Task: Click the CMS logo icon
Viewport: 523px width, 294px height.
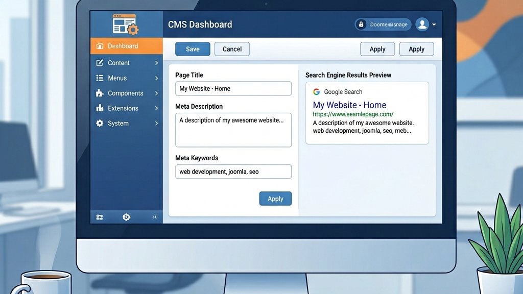Action: (125, 24)
